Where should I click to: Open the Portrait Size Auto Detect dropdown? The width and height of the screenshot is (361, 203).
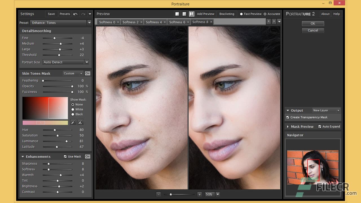87,62
